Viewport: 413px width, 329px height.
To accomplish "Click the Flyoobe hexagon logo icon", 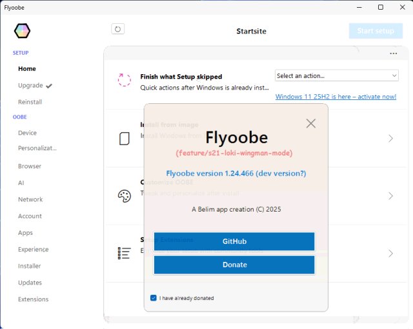I will point(22,31).
